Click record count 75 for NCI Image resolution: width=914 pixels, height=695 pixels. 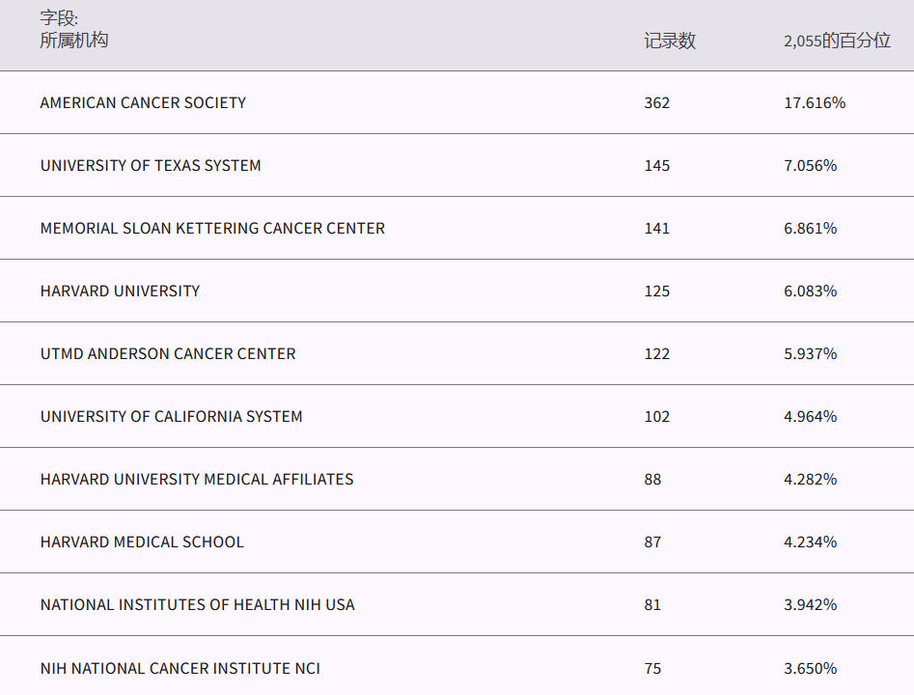click(x=652, y=668)
